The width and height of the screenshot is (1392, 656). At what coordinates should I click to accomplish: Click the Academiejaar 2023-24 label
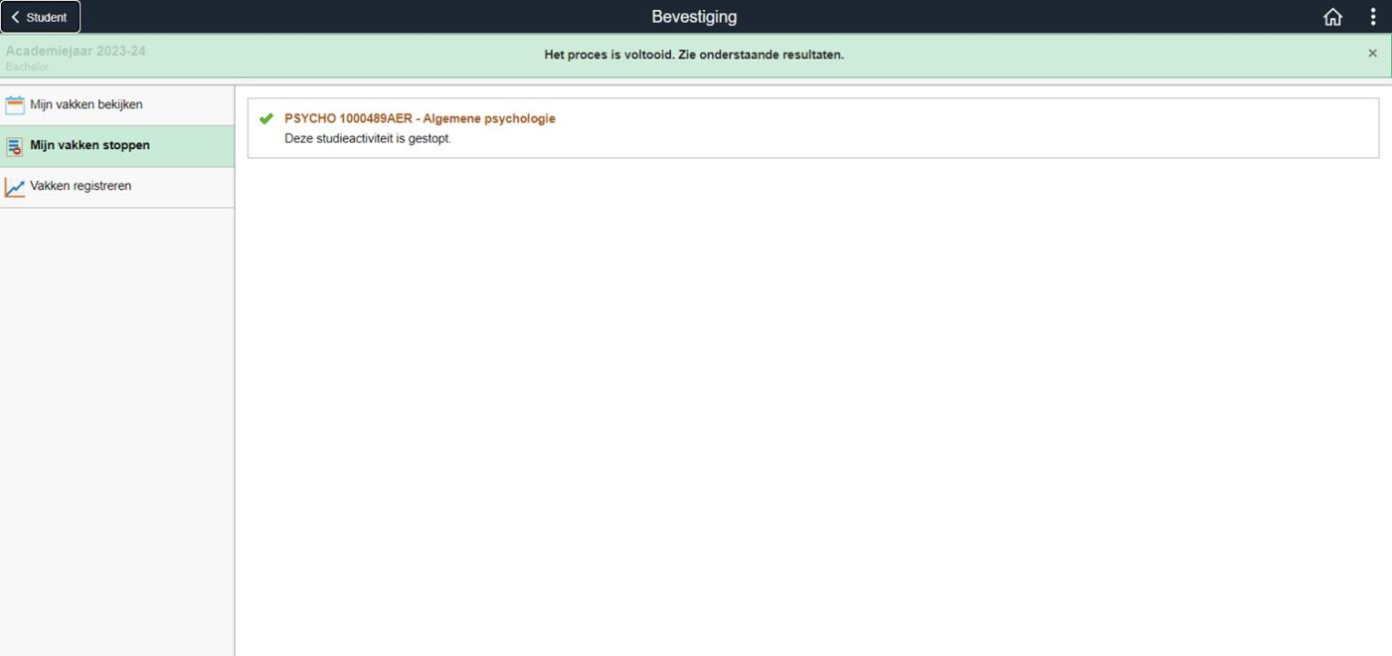tap(76, 51)
